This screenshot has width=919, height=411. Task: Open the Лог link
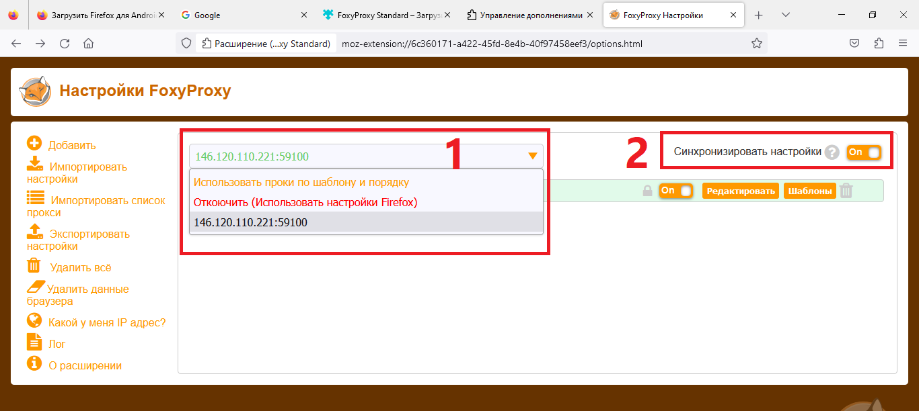coord(57,344)
